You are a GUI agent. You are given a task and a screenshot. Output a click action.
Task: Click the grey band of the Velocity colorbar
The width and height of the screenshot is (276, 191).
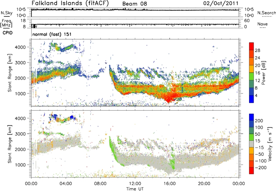tap(252, 144)
